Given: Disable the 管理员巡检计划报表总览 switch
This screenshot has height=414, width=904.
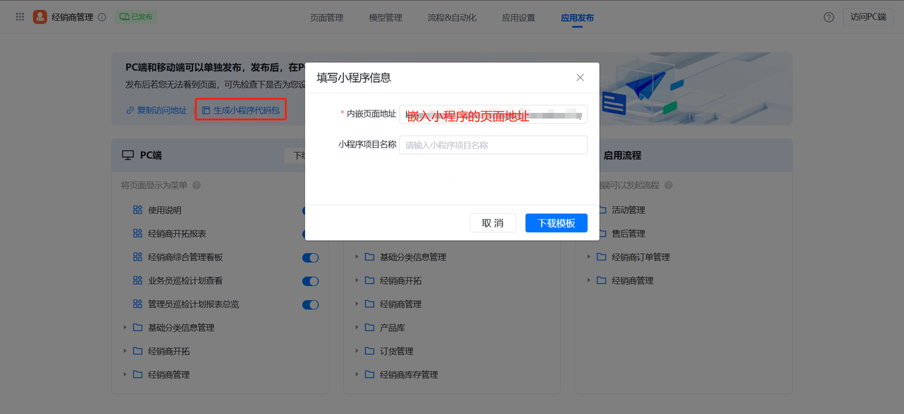Looking at the screenshot, I should pos(310,304).
